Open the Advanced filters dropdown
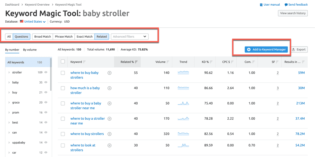The image size is (315, 157). click(130, 37)
